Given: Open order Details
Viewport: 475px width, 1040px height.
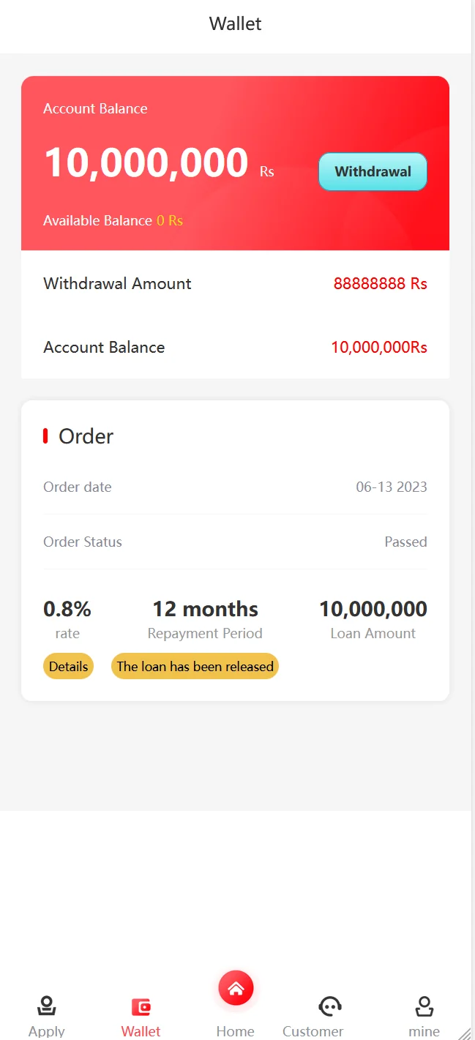Looking at the screenshot, I should click(x=69, y=666).
